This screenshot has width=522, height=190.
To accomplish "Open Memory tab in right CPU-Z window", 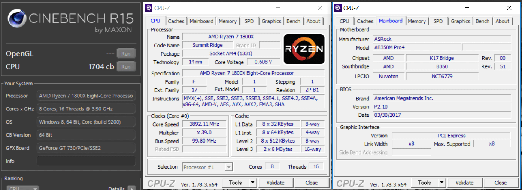I will pyautogui.click(x=417, y=21).
